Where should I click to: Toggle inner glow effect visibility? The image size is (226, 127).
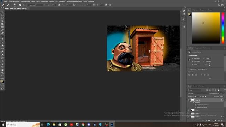[x=195, y=105]
